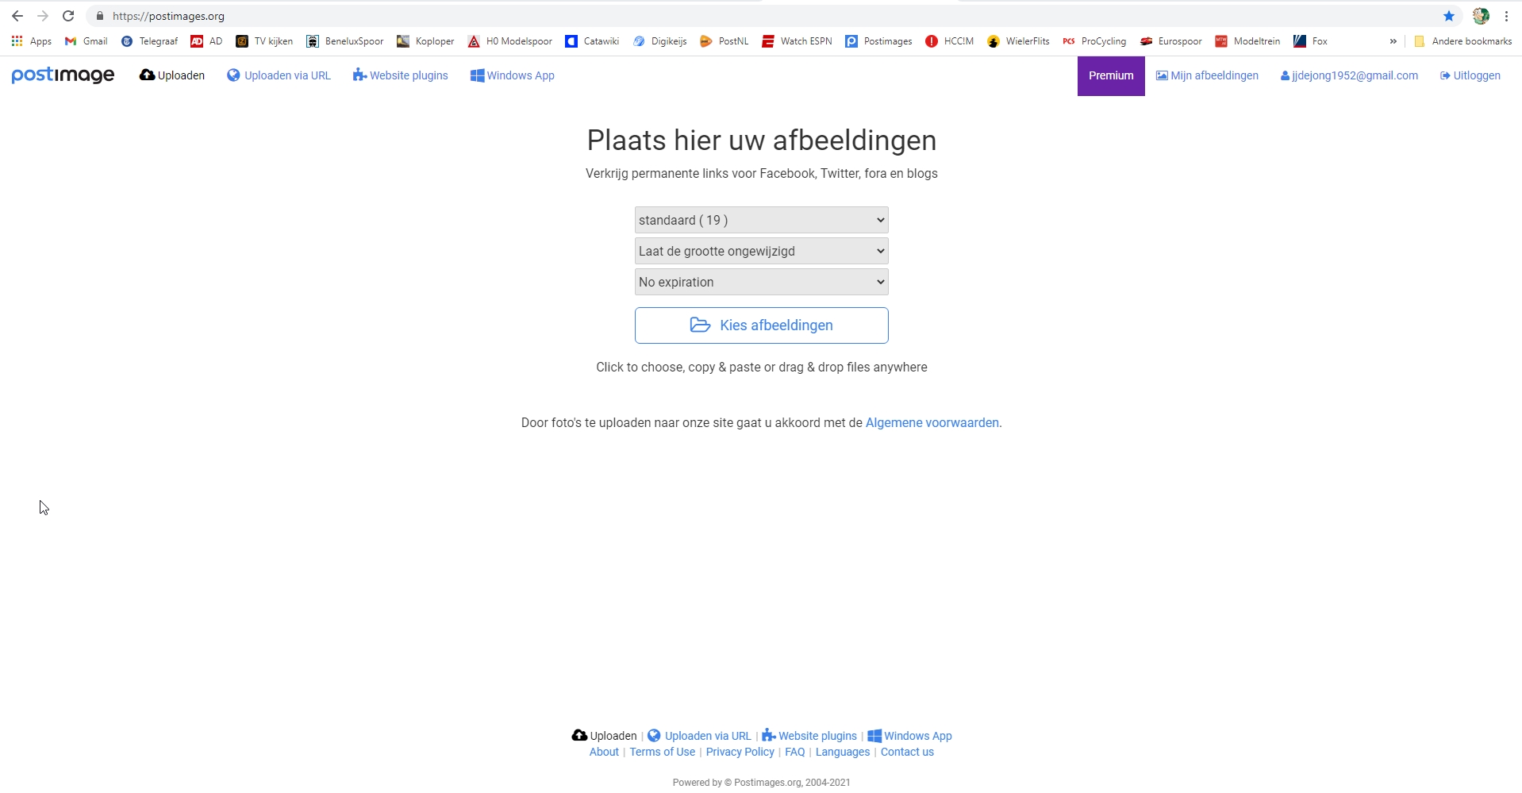
Task: Open the Telegraaf bookmark
Action: (149, 41)
